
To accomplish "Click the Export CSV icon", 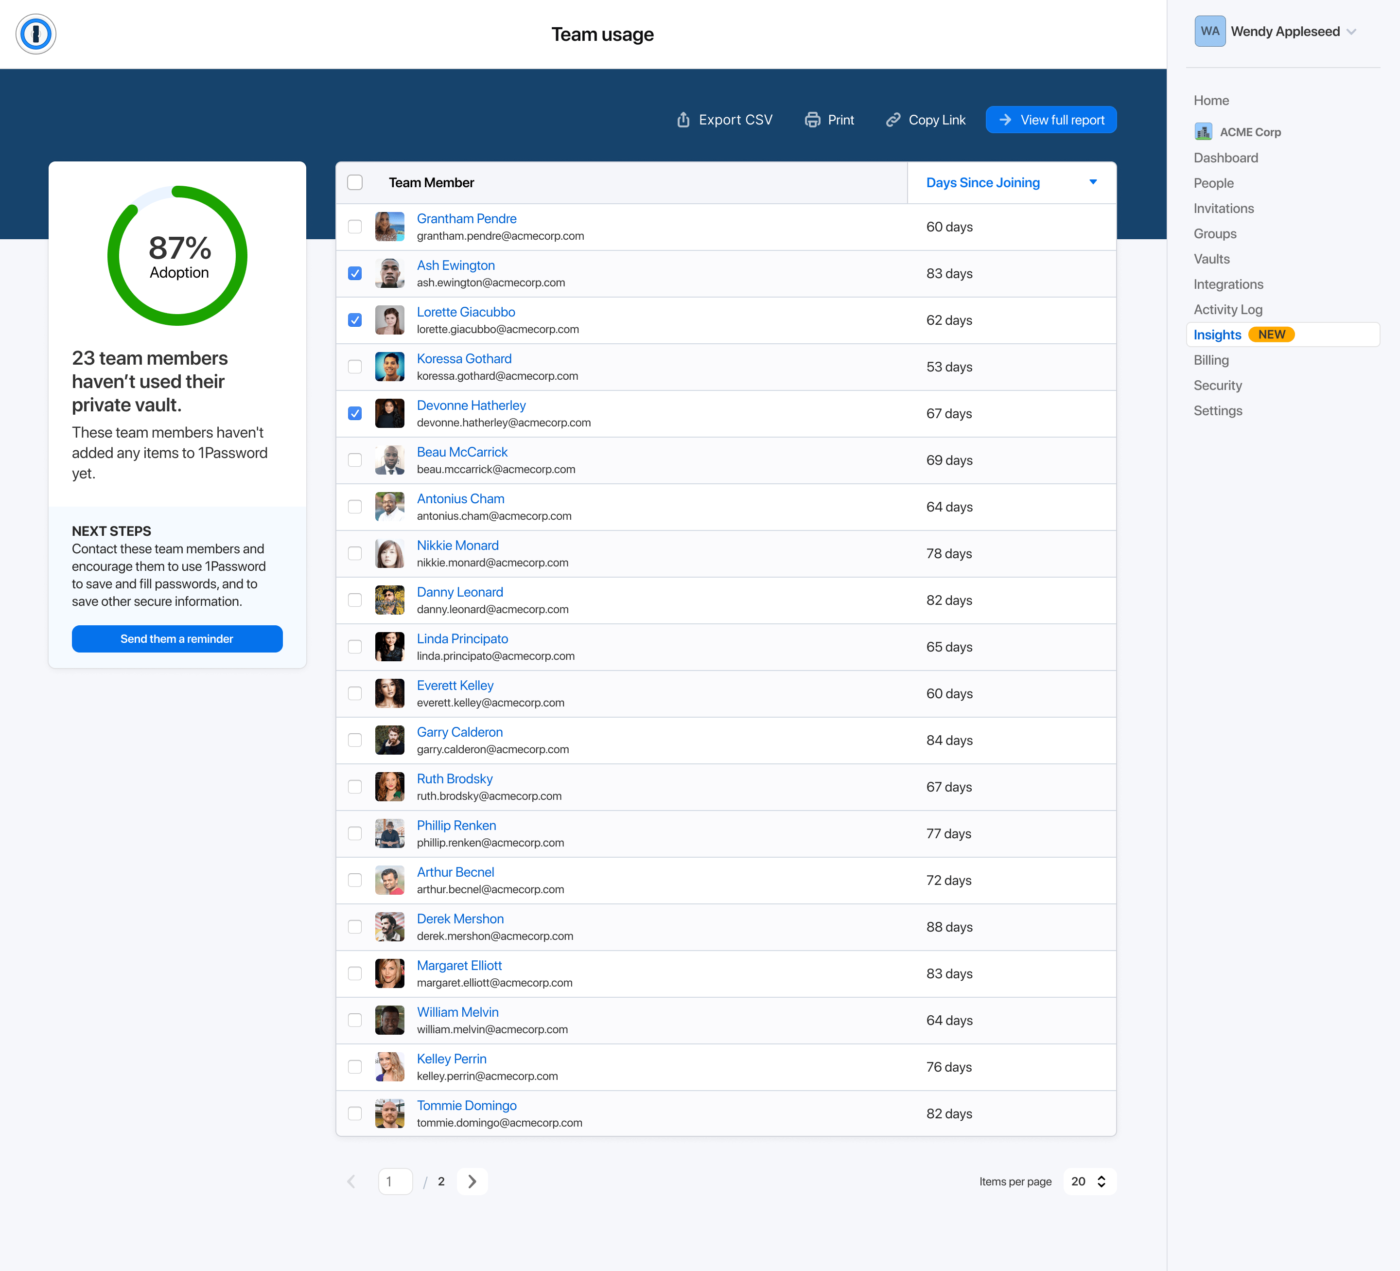I will [x=684, y=120].
